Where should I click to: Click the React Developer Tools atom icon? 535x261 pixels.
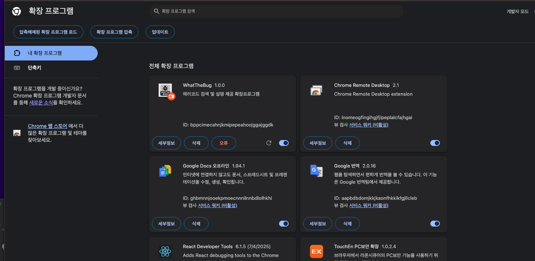click(x=165, y=251)
